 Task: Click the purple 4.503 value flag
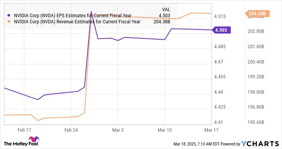(221, 30)
